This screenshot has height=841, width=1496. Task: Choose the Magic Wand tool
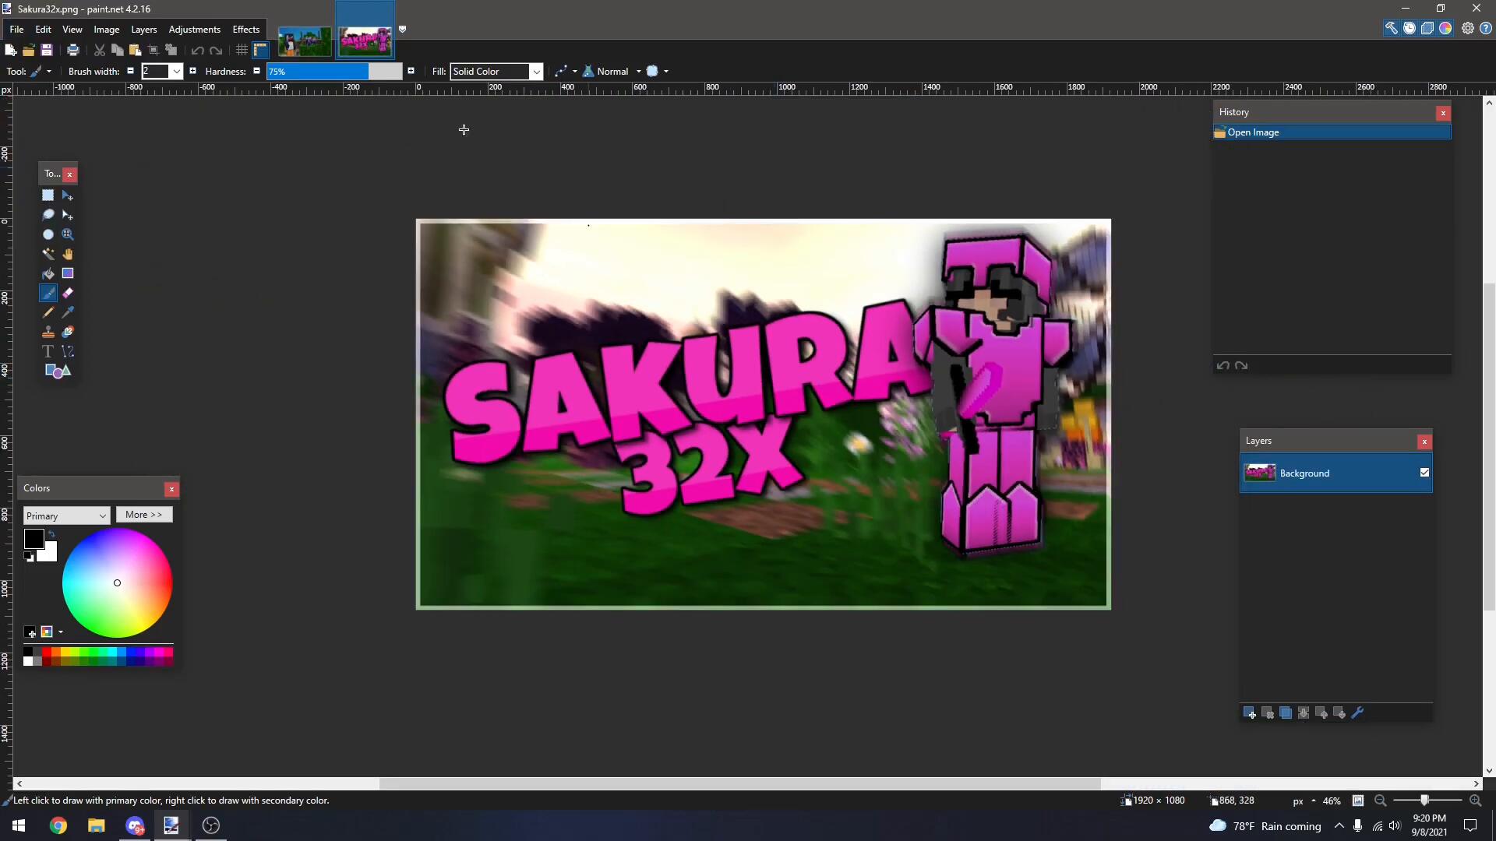coord(48,254)
